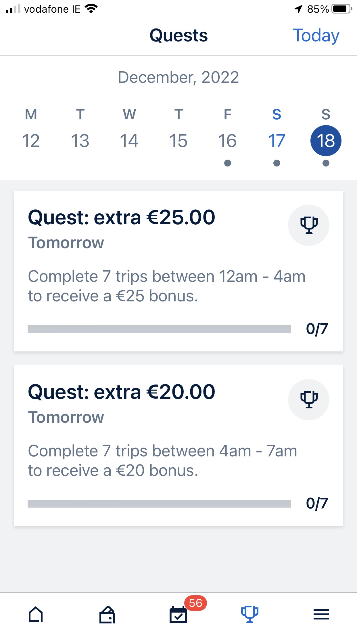Jump to Today link

click(x=316, y=36)
